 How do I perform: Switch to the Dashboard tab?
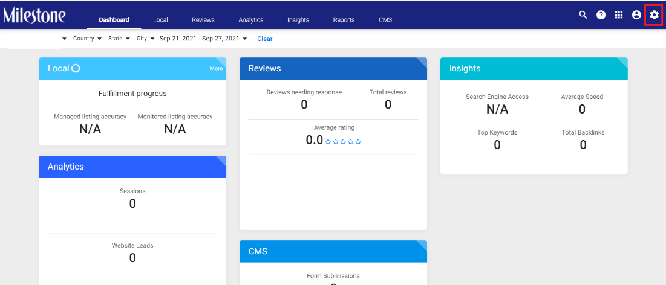pos(114,19)
